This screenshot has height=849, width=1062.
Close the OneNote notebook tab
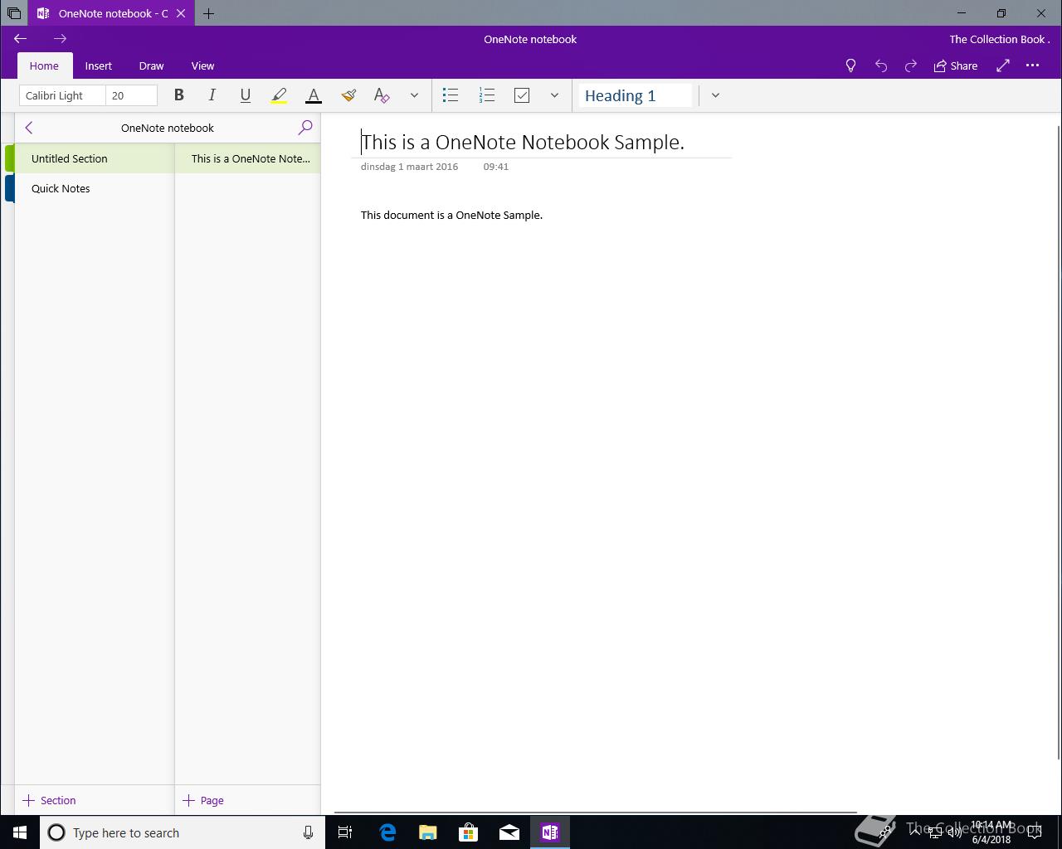(x=181, y=13)
